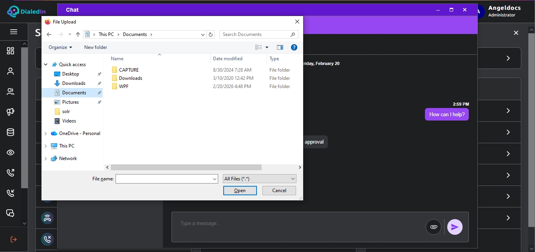Click the search magnifier in Search Documents

pyautogui.click(x=293, y=34)
